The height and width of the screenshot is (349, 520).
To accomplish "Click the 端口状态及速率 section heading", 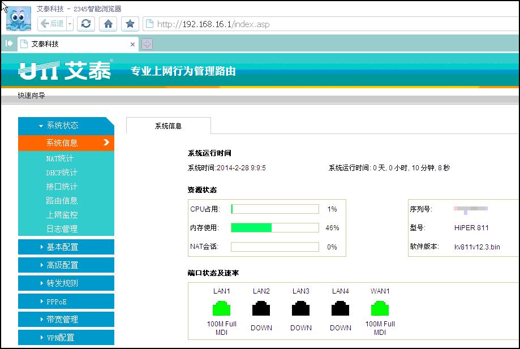I will coord(213,273).
